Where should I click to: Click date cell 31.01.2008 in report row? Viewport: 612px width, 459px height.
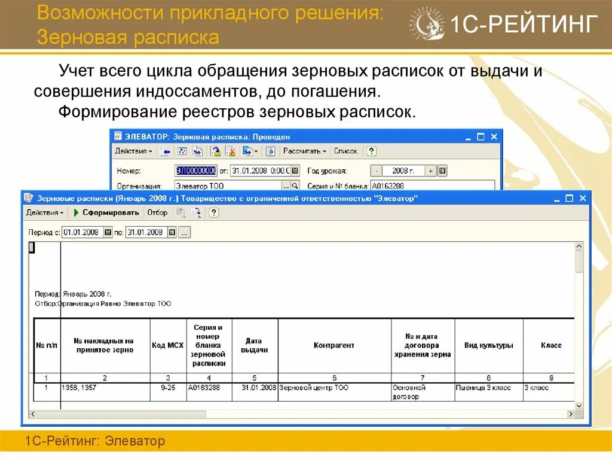(255, 392)
